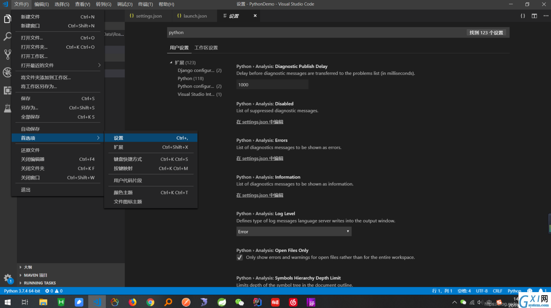Open the Test flask view in activity bar
This screenshot has width=551, height=308.
[7, 108]
